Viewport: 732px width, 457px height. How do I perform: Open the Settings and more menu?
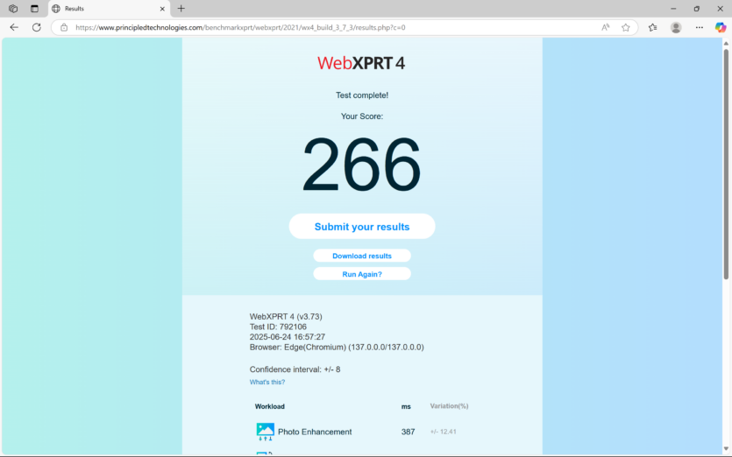coord(699,27)
